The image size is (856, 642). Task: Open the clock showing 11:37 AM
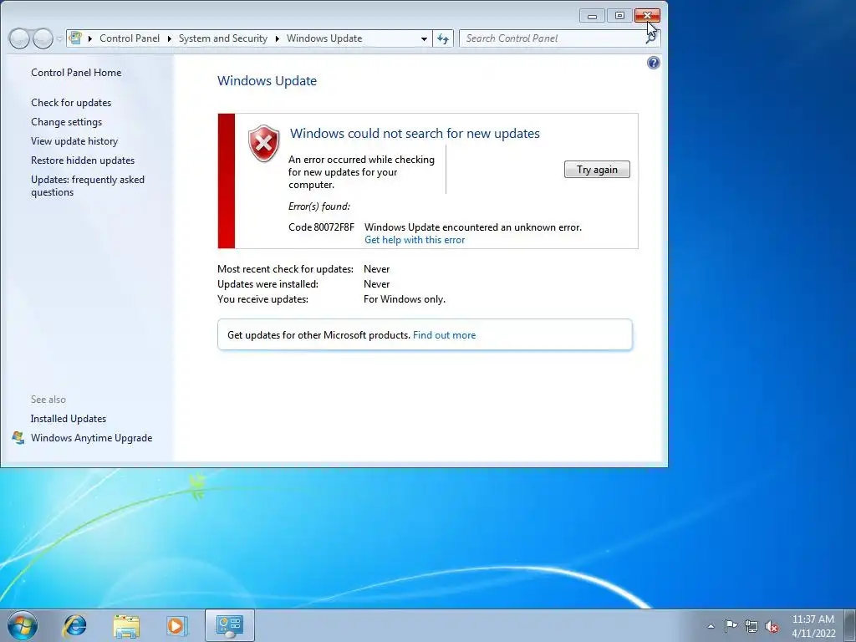813,626
